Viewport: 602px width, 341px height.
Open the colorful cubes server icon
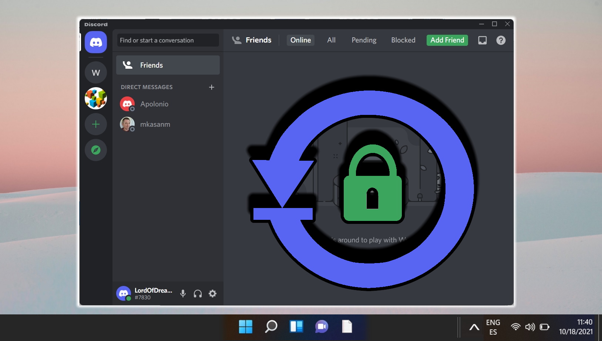[x=95, y=98]
